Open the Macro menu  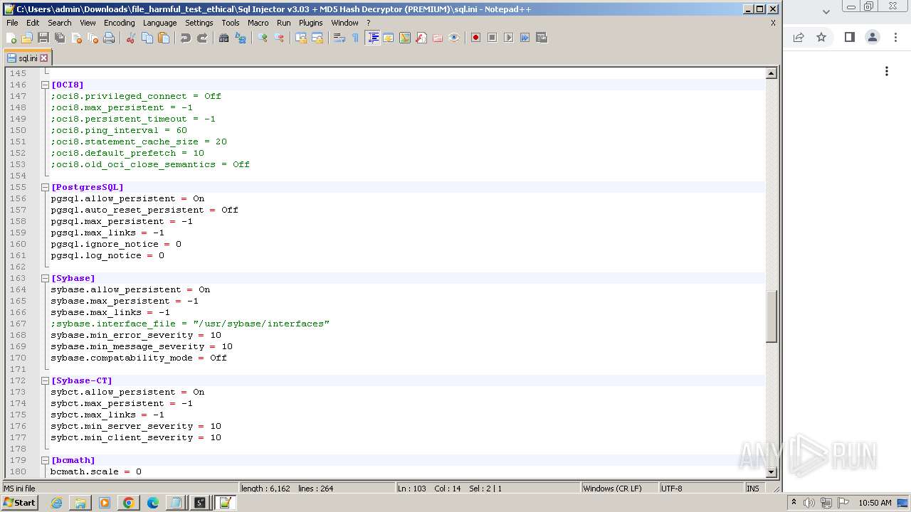click(x=258, y=23)
